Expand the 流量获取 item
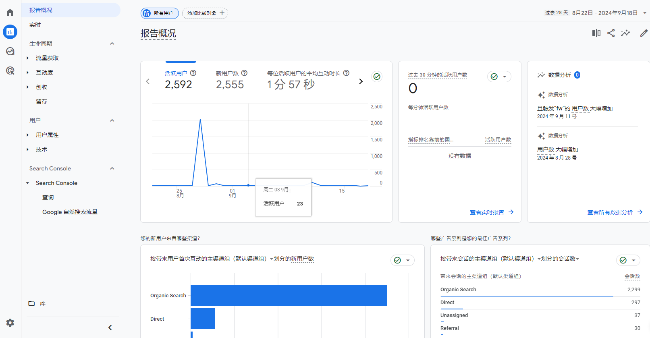650x338 pixels. (x=27, y=58)
